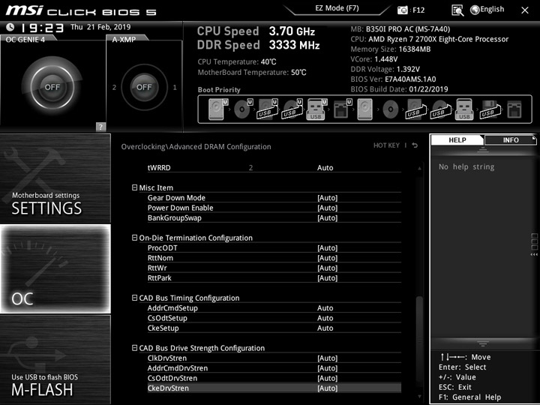Open the M-FLASH BIOS flashing panel
540x405 pixels.
(55, 359)
